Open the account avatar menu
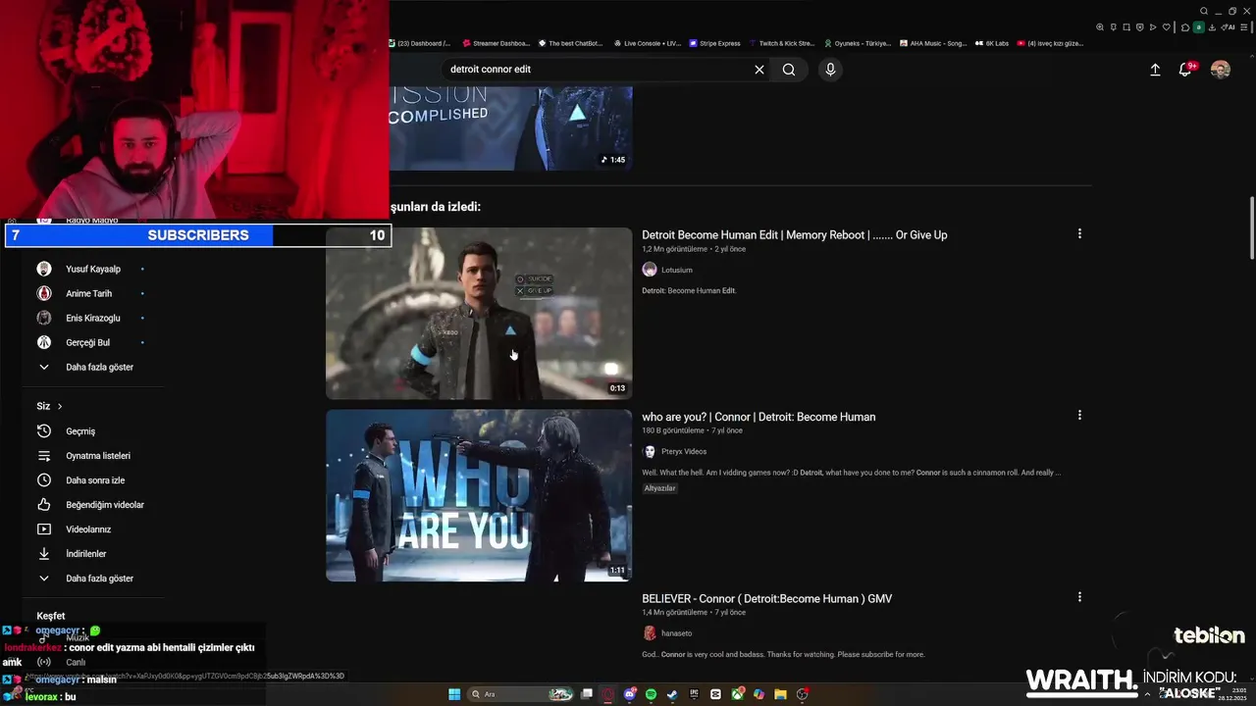 click(1221, 70)
